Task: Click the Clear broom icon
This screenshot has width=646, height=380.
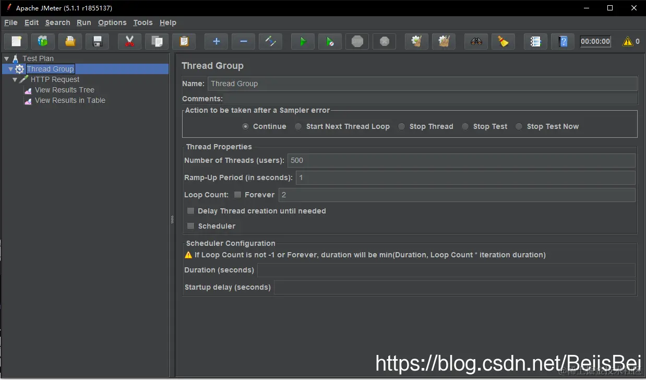Action: click(x=417, y=41)
